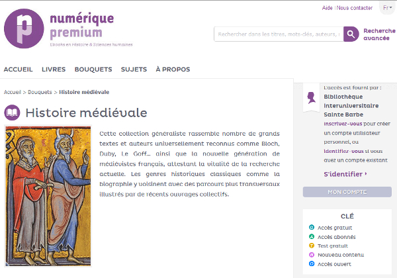Open the À PROPOS menu item

[173, 69]
